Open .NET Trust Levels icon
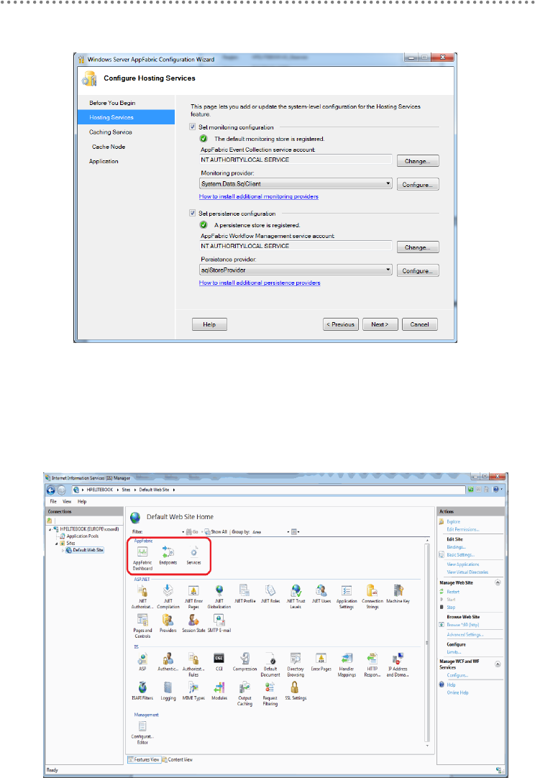535x778 pixels. coord(296,596)
